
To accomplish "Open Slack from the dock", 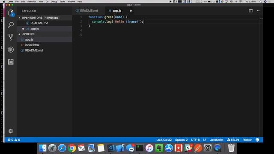I will coord(188,148).
